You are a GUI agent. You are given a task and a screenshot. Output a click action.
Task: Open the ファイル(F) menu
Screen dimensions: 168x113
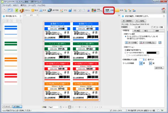click(7, 5)
